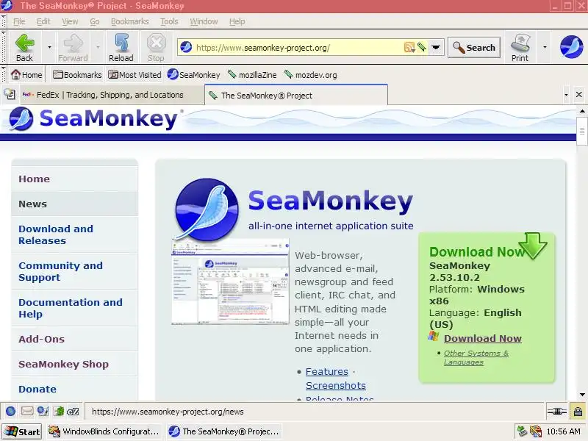Viewport: 588px width, 441px height.
Task: Click the greyed Forward arrow button
Action: click(73, 47)
